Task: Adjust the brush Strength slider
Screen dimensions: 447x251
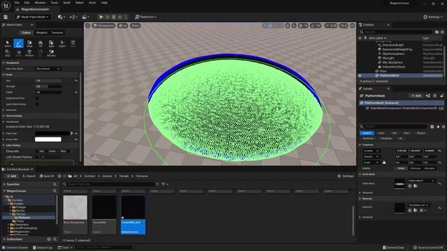Action: point(48,86)
